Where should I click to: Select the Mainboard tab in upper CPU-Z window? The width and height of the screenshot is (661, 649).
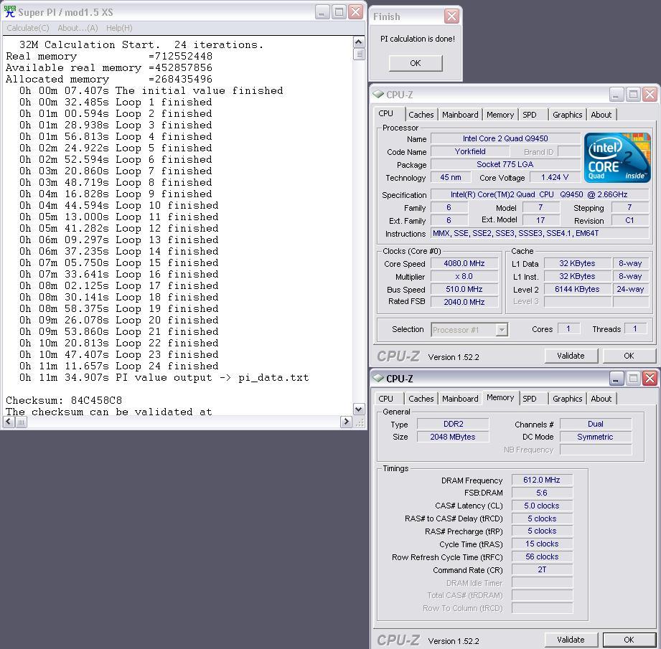pos(460,115)
